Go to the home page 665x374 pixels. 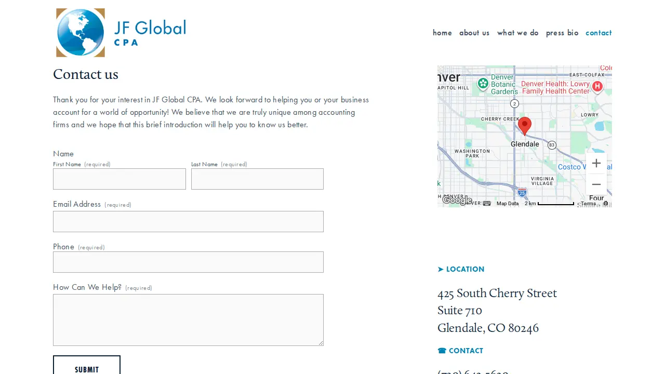click(442, 33)
